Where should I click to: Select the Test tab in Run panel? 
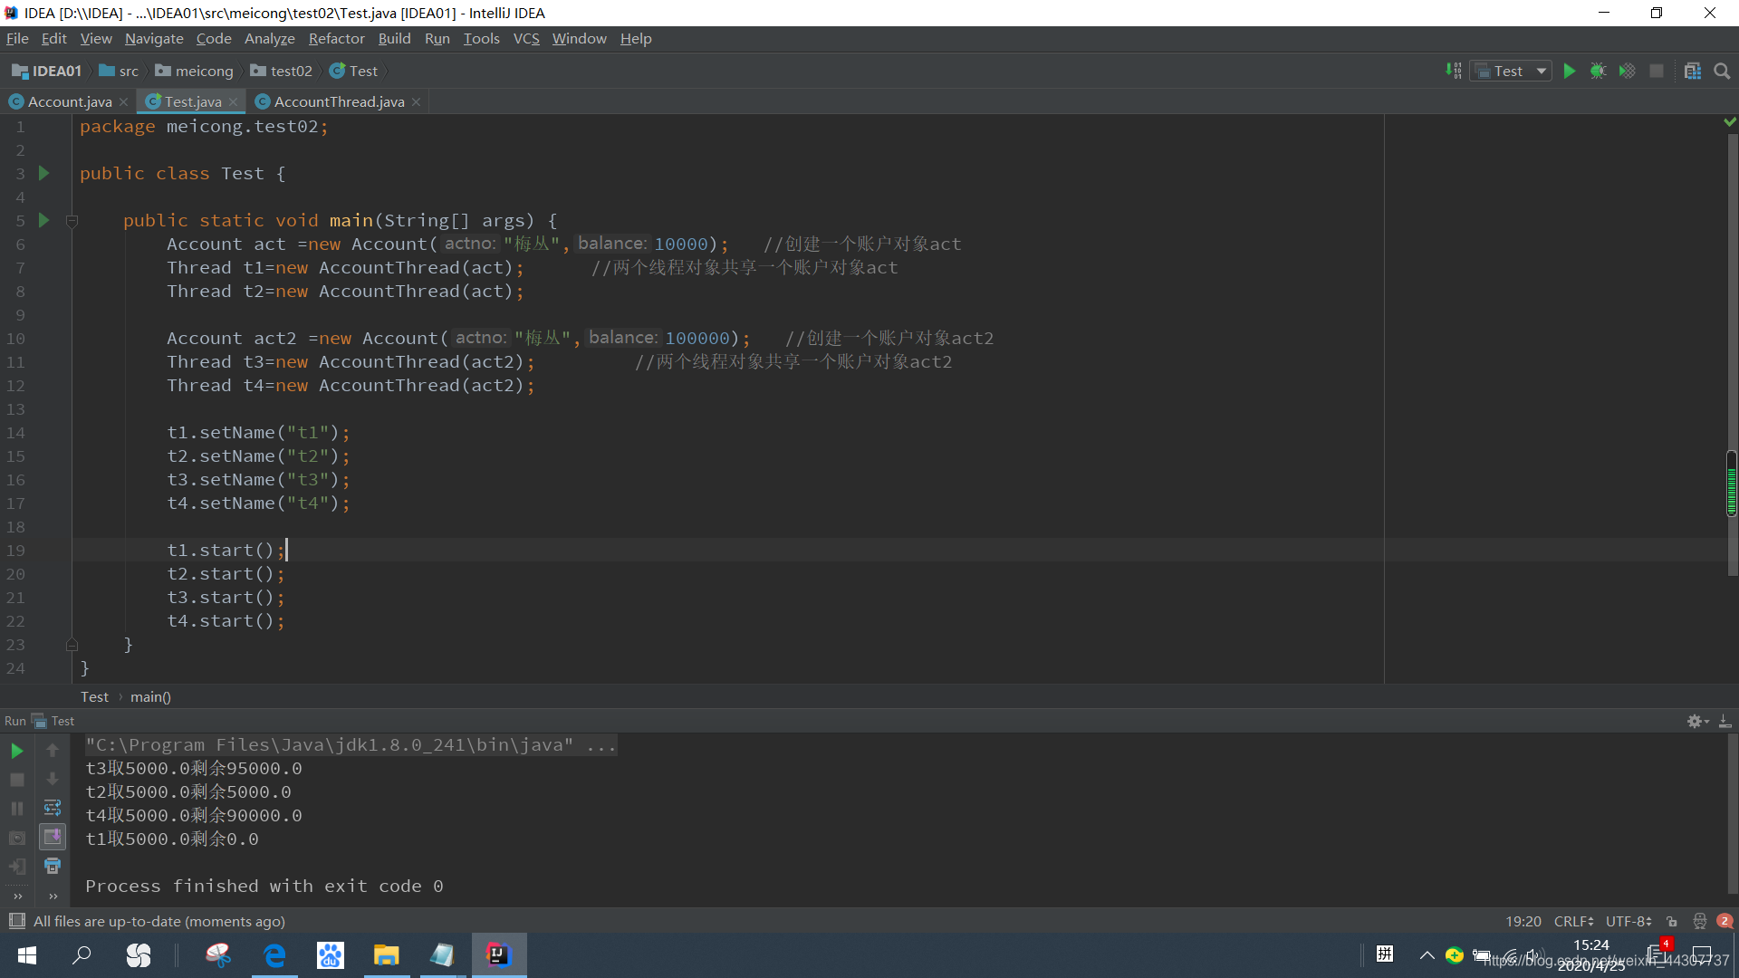[54, 721]
